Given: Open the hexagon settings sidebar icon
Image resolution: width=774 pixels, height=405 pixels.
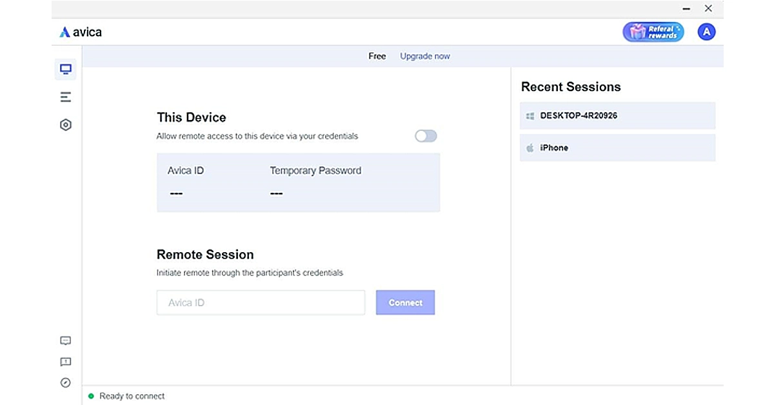Looking at the screenshot, I should pos(65,125).
